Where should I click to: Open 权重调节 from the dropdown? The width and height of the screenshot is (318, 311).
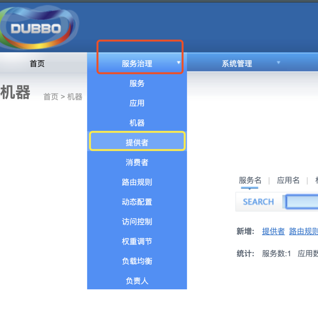(x=137, y=241)
